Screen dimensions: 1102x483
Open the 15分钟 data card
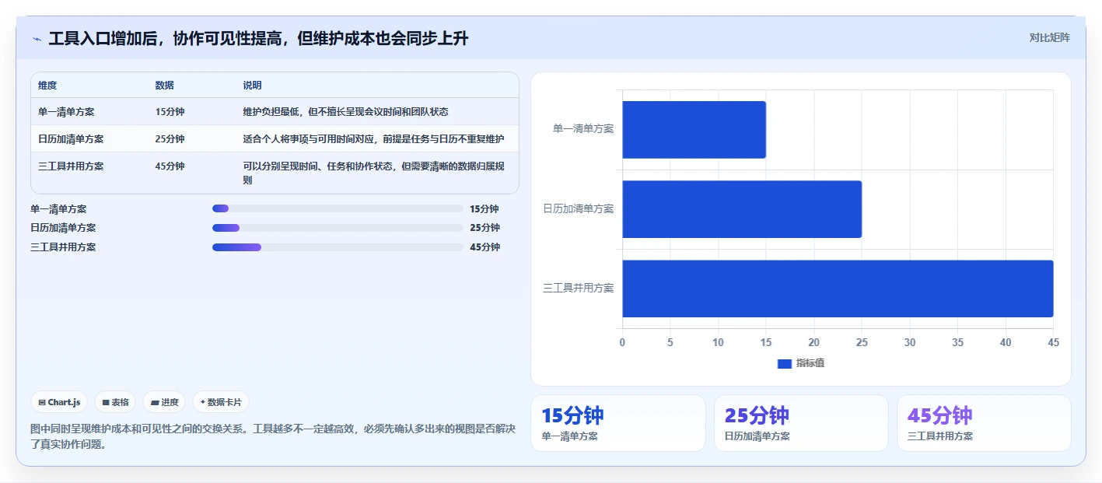(x=618, y=423)
